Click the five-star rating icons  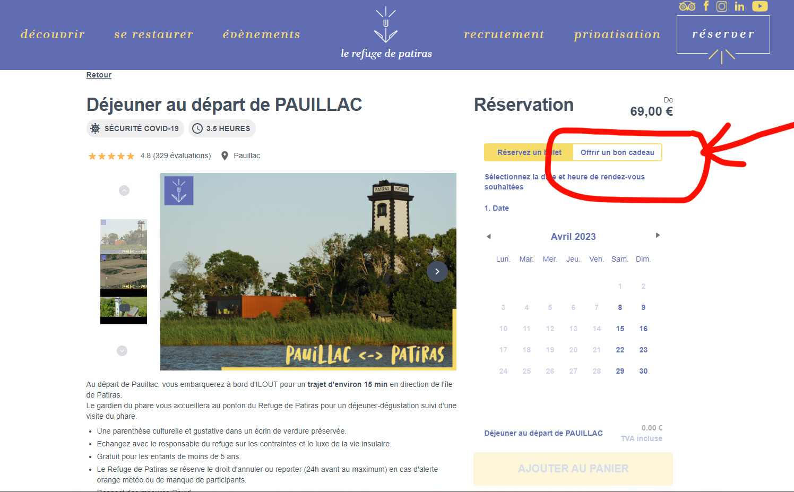(111, 156)
